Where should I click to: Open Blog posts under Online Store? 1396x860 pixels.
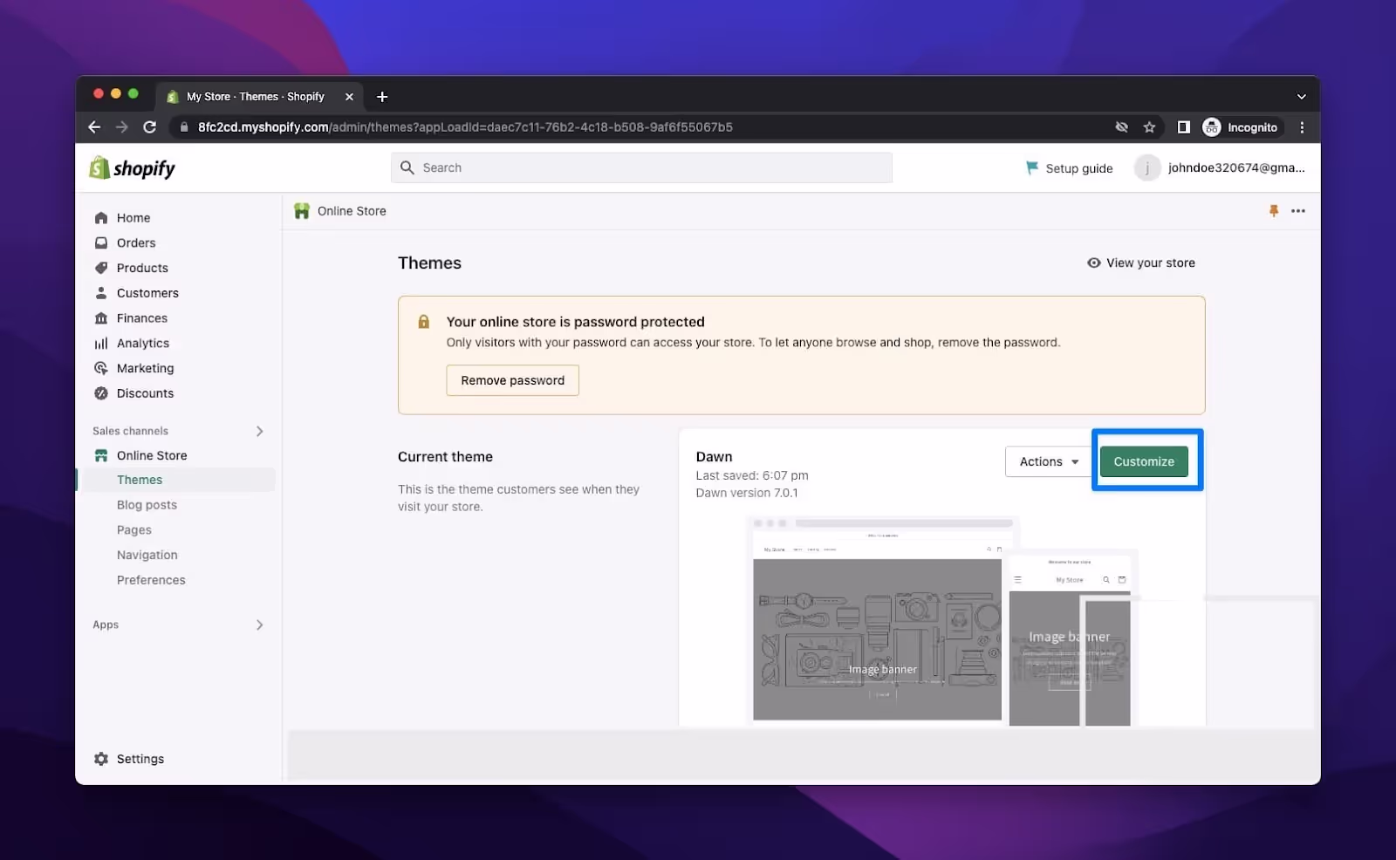[147, 505]
